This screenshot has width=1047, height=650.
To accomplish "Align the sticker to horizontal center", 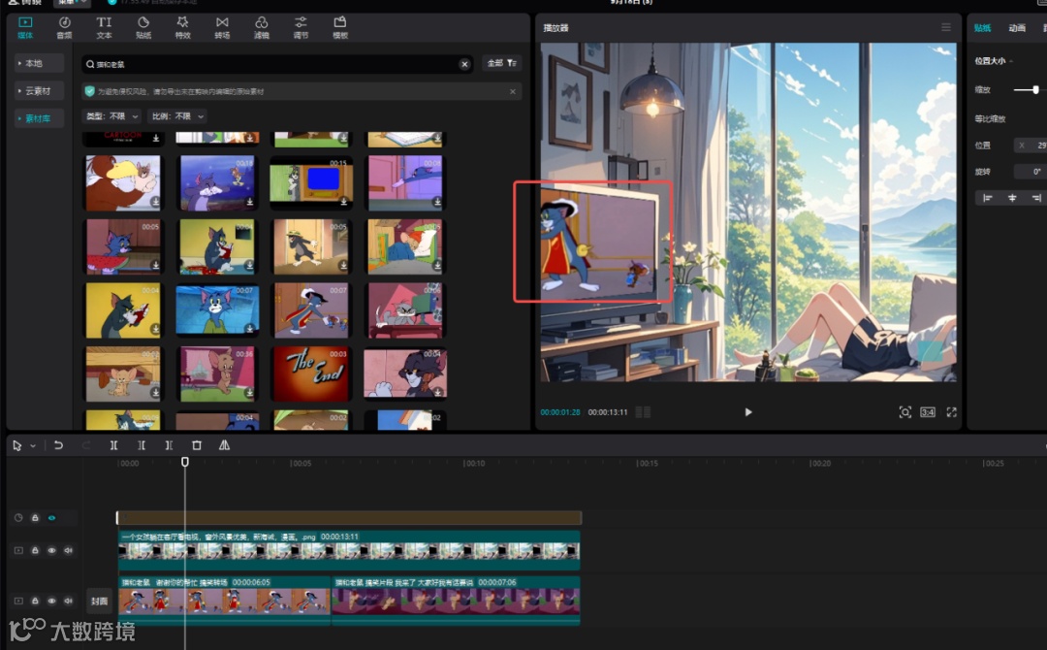I will pos(1012,198).
